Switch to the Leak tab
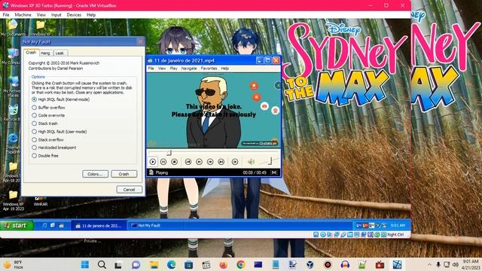 click(59, 53)
